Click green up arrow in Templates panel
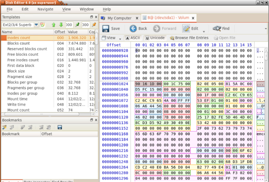269x182 pixels. (x=54, y=25)
